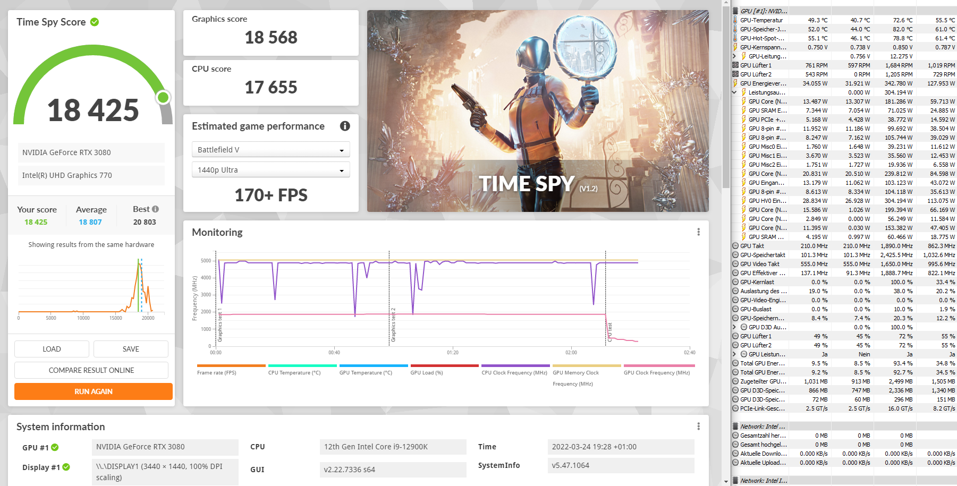Viewport: 957px width, 486px height.
Task: Click the voltage icon beside GPU-Kernspann… row
Action: pyautogui.click(x=735, y=47)
